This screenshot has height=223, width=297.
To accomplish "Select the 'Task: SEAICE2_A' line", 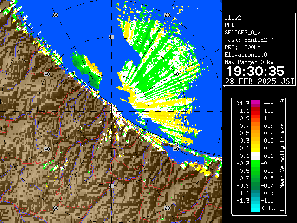I will [x=249, y=40].
